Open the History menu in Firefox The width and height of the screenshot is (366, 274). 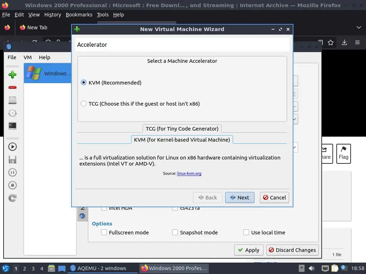click(53, 15)
